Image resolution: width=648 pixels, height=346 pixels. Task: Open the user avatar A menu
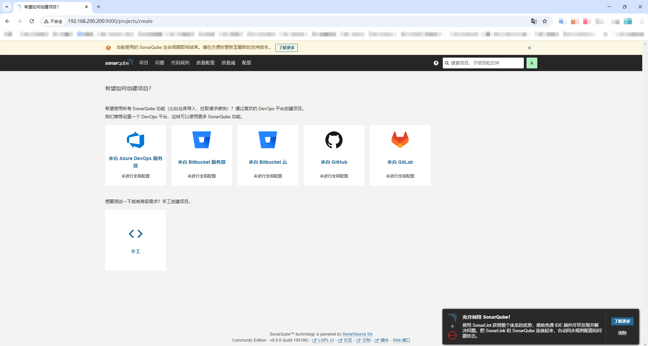click(x=532, y=63)
